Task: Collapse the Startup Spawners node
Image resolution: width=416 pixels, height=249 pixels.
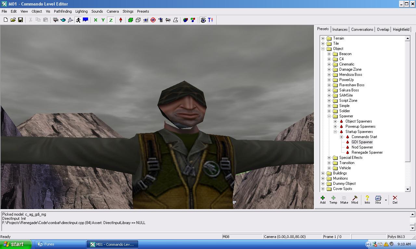Action: tap(335, 132)
